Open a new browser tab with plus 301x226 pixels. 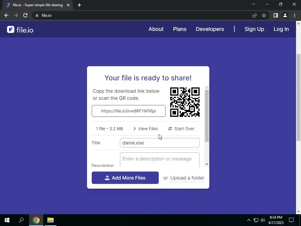pyautogui.click(x=79, y=5)
